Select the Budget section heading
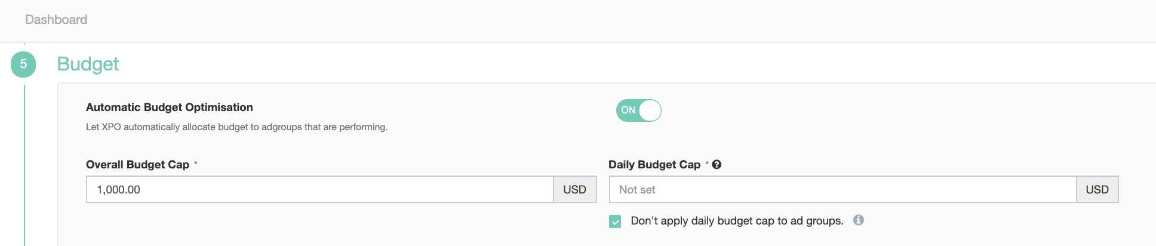The height and width of the screenshot is (246, 1156). (88, 64)
